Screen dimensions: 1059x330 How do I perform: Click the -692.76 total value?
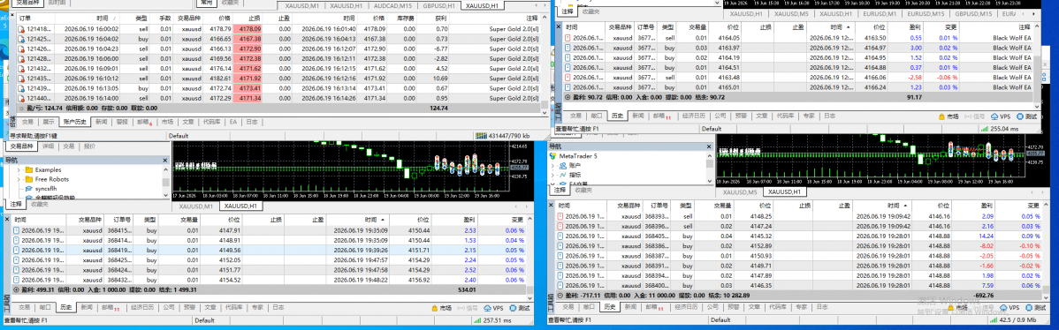coord(982,296)
